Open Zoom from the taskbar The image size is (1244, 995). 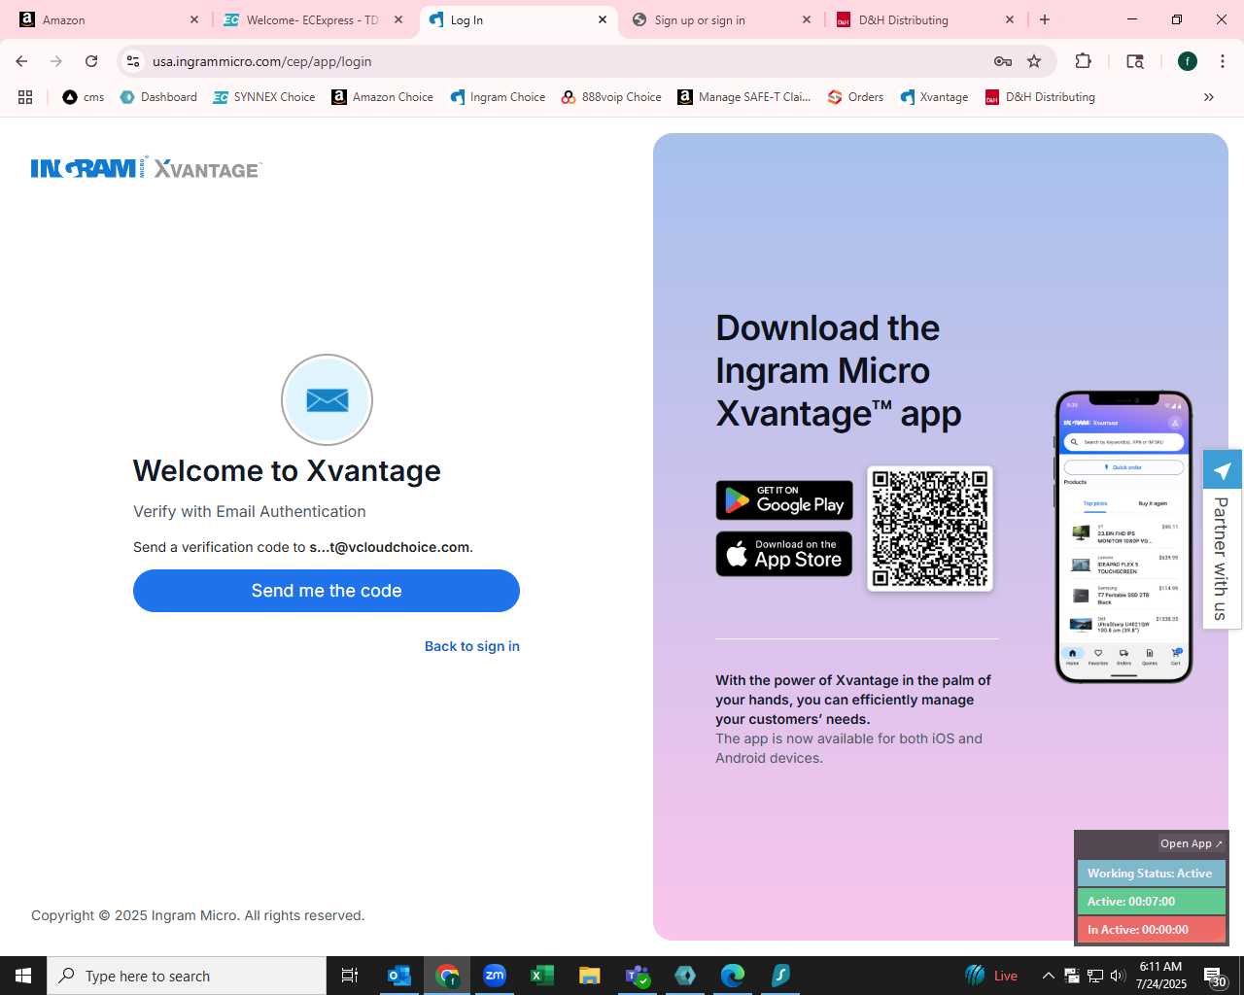tap(495, 976)
